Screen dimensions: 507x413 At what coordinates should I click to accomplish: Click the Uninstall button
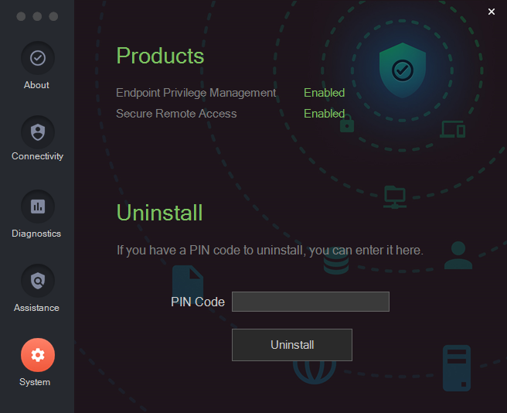(x=292, y=345)
